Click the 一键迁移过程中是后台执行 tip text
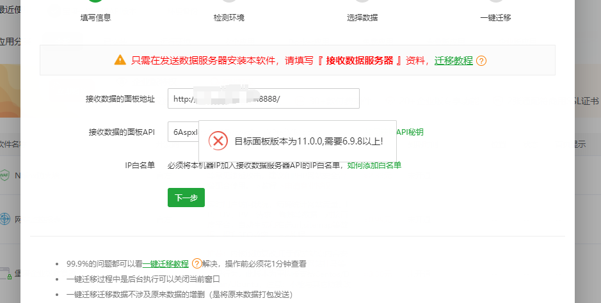601x303 pixels. point(143,279)
